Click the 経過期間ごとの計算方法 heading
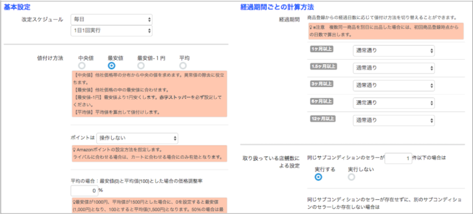The width and height of the screenshot is (473, 214). point(278,7)
